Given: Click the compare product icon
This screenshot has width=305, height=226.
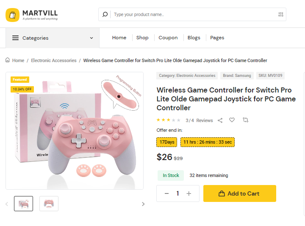Looking at the screenshot, I should [x=245, y=120].
